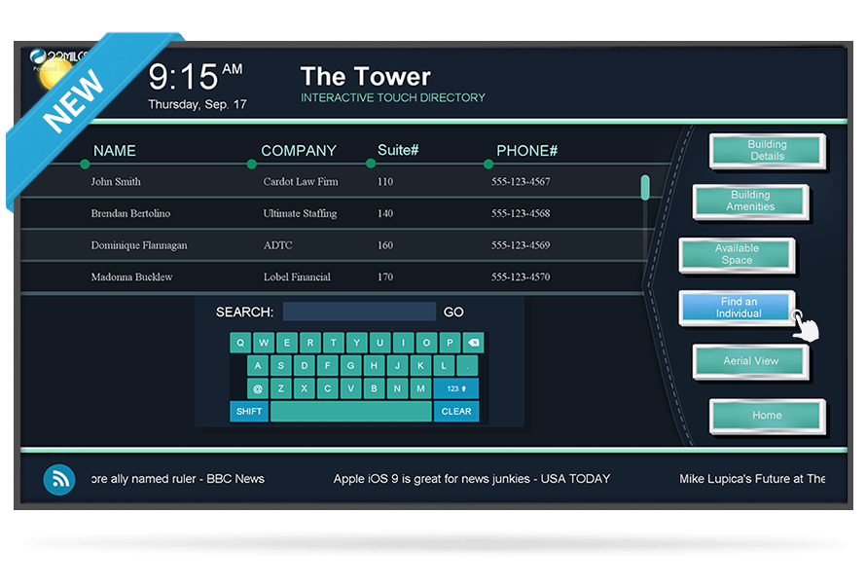Sort by COMPANY column header

[299, 151]
